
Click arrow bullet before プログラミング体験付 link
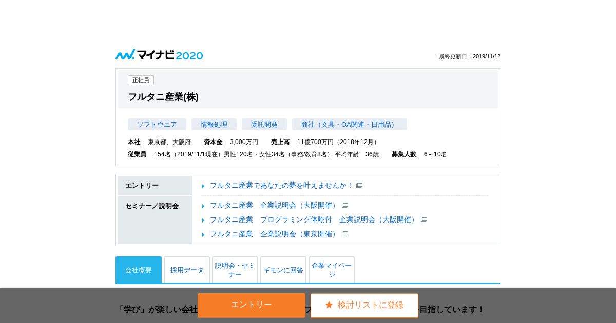[x=204, y=220]
